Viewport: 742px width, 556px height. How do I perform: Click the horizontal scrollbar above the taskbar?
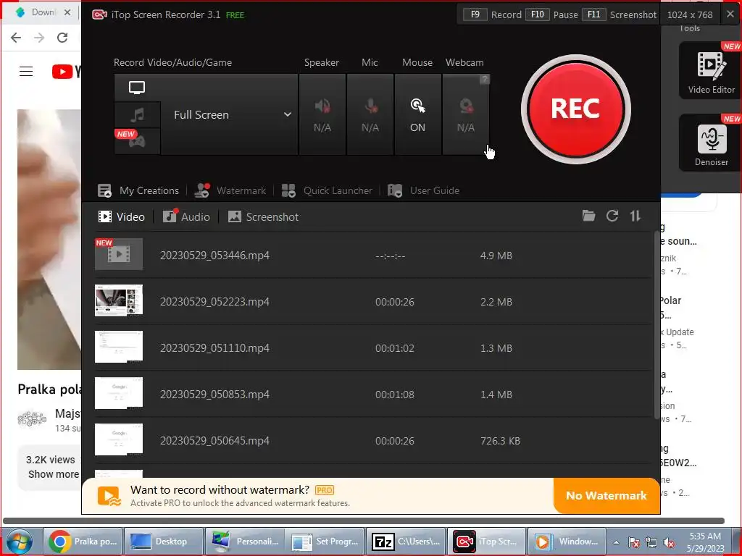click(364, 521)
